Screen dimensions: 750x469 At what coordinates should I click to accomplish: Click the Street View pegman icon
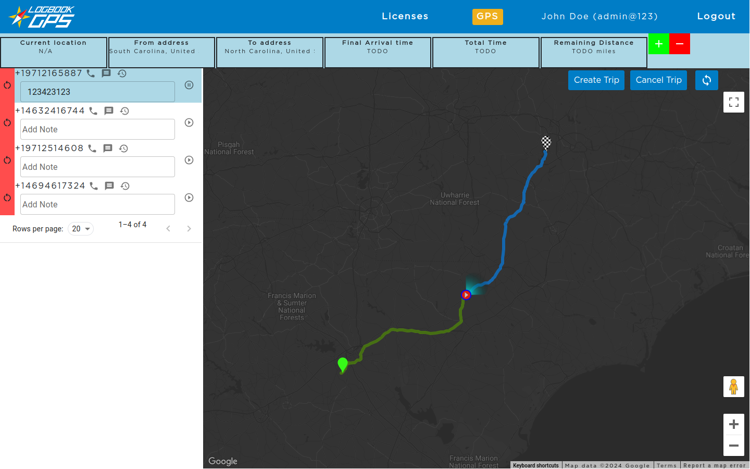733,387
